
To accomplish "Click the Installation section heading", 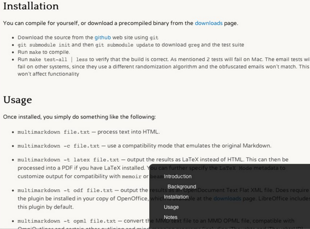I will click(x=31, y=6).
